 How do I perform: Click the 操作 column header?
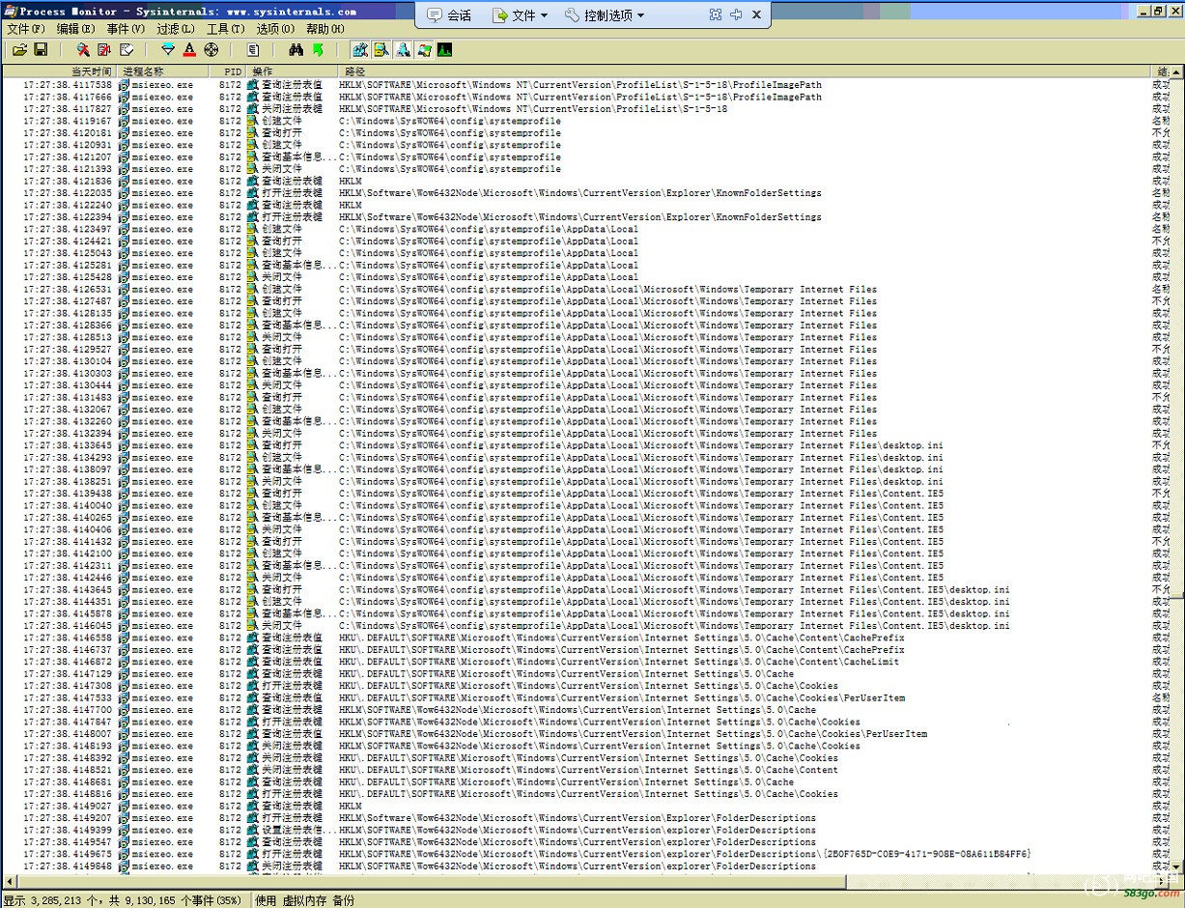(x=294, y=71)
